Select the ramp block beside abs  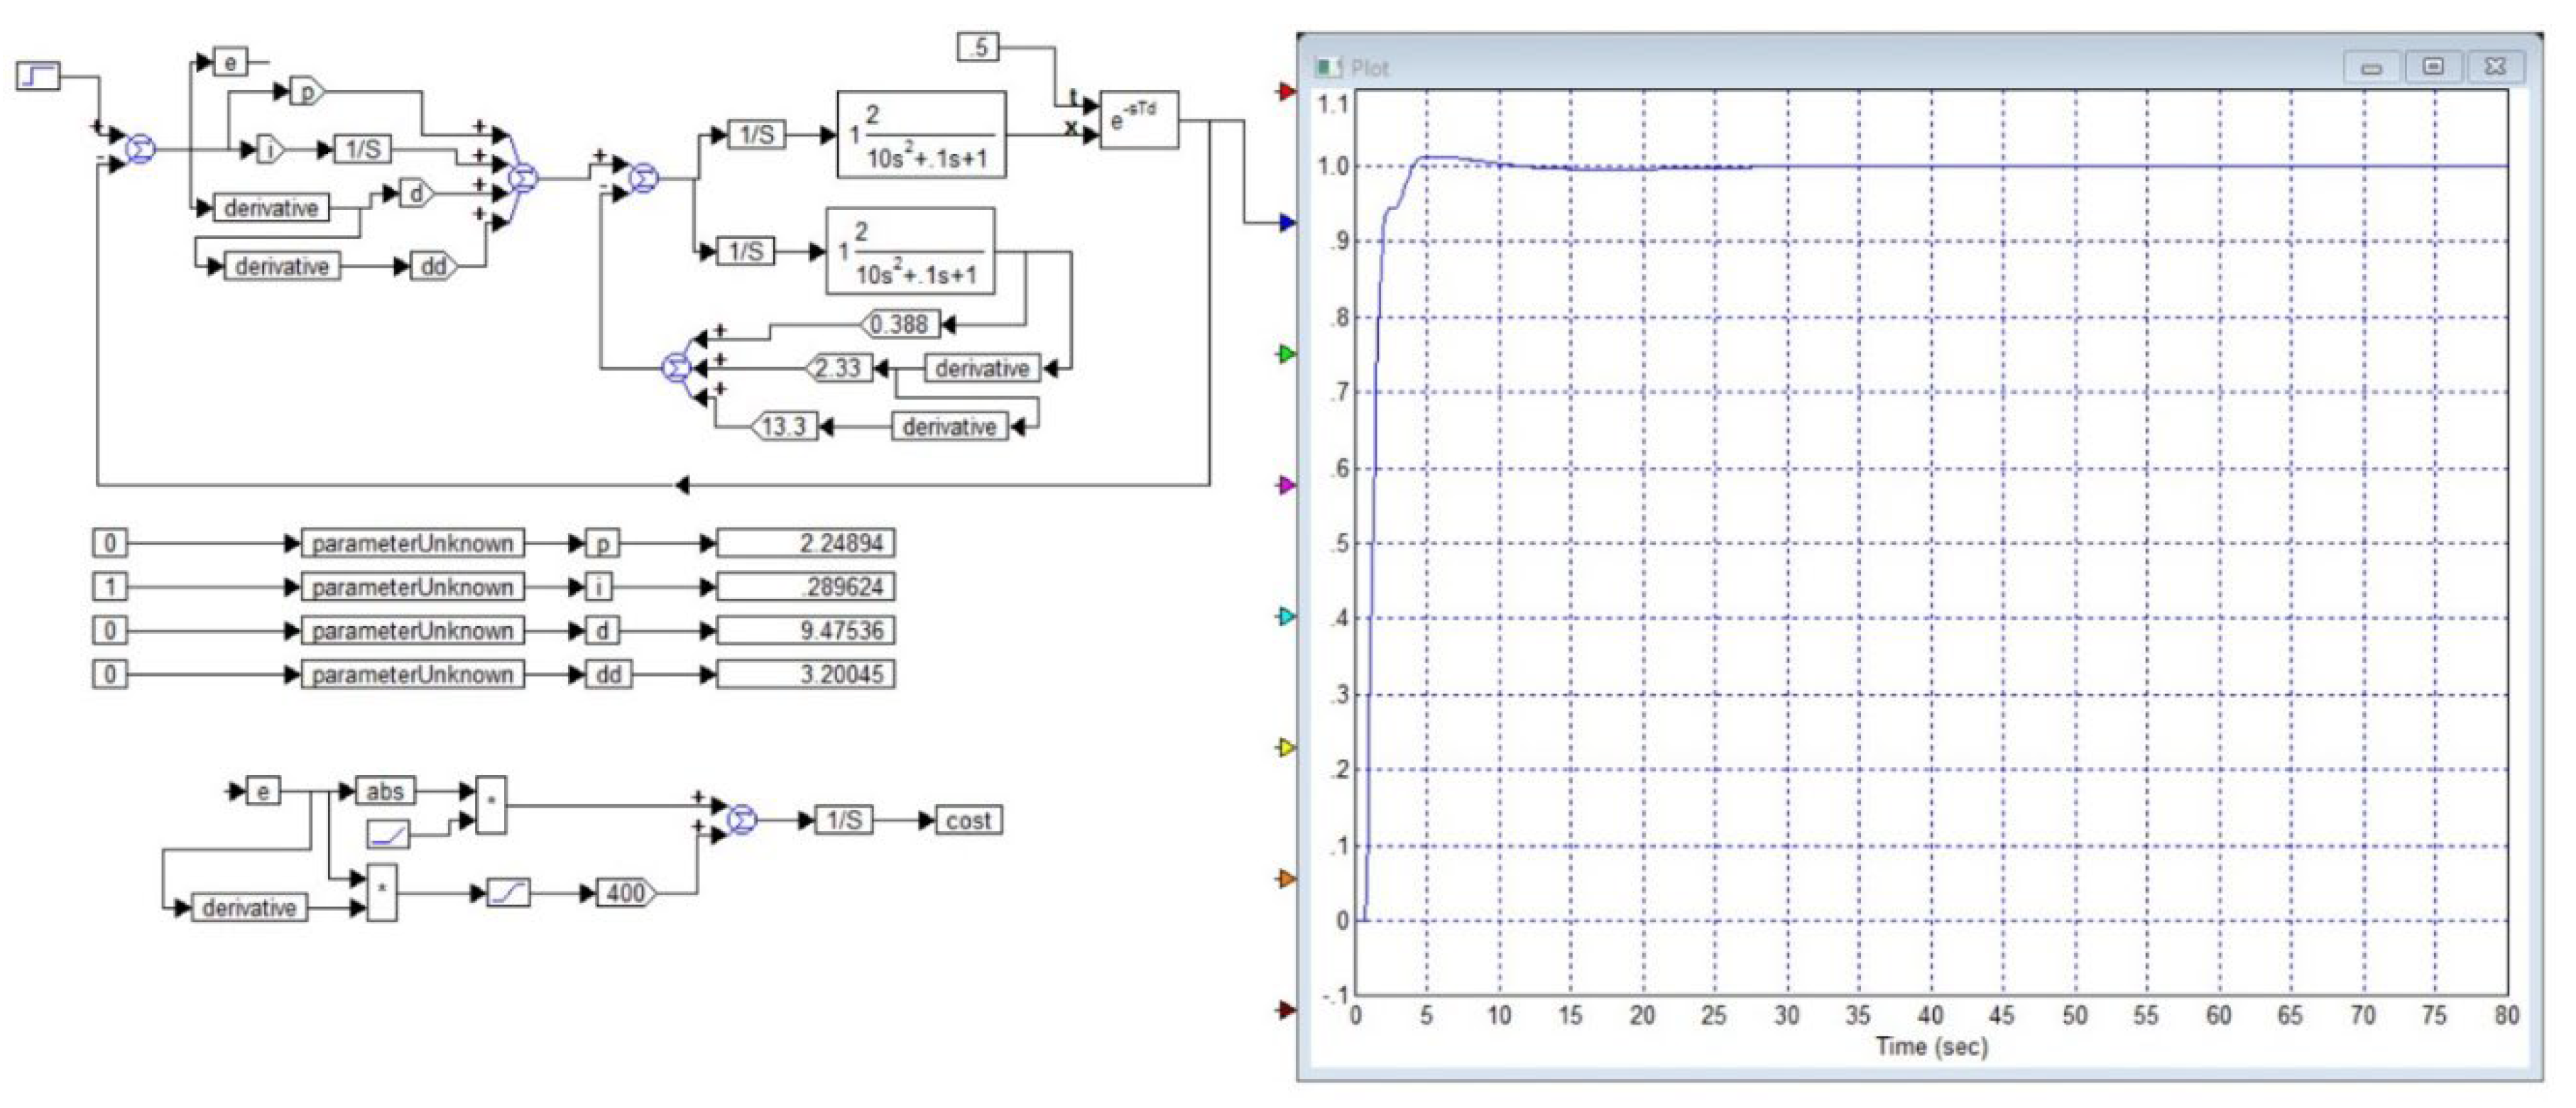pos(387,833)
